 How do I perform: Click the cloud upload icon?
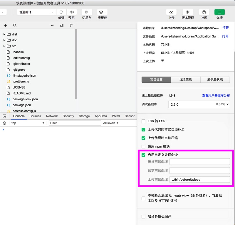pos(171,12)
